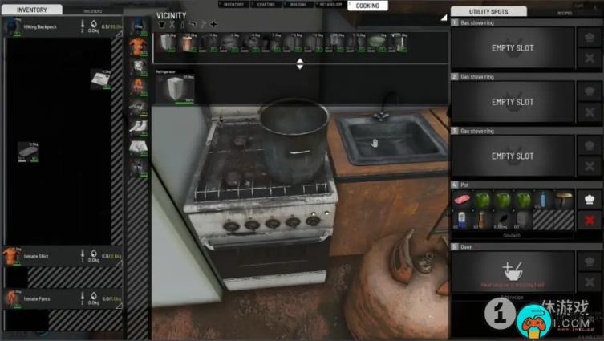Select blue backpack equipment slot
The image size is (604, 341).
pyautogui.click(x=138, y=26)
